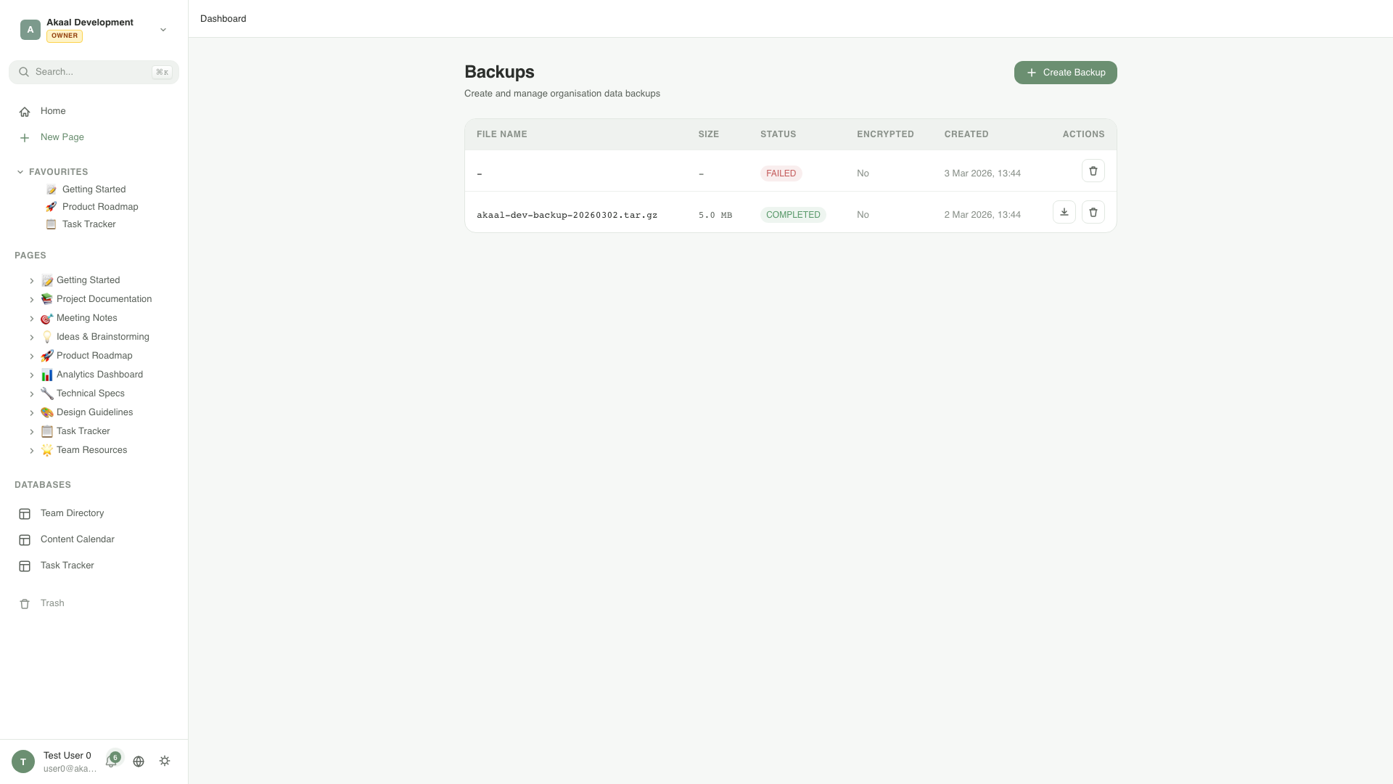Open the Team Directory database
Image resolution: width=1393 pixels, height=784 pixels.
72,513
